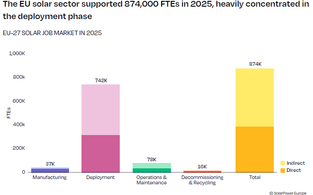The width and height of the screenshot is (313, 195).
Task: Click the 'EU-27 SOLAR JOB MARKET IN 2025' subtitle
Action: click(52, 33)
